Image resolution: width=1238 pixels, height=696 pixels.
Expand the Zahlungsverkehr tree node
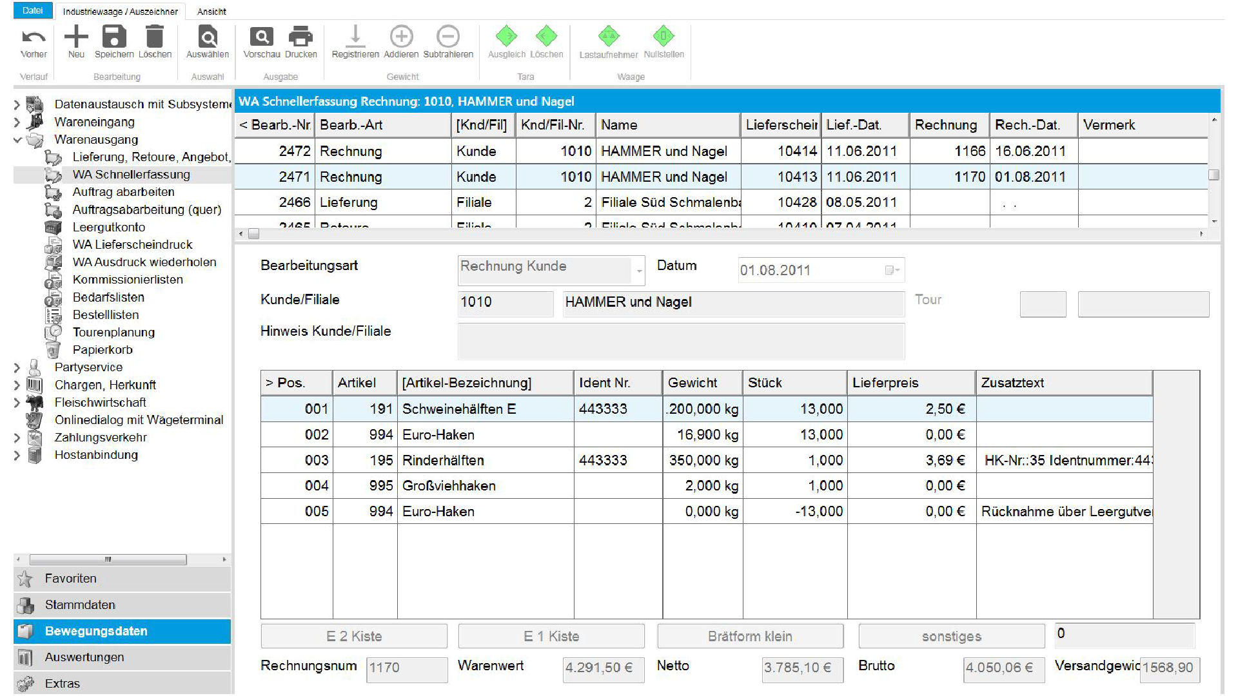tap(18, 438)
